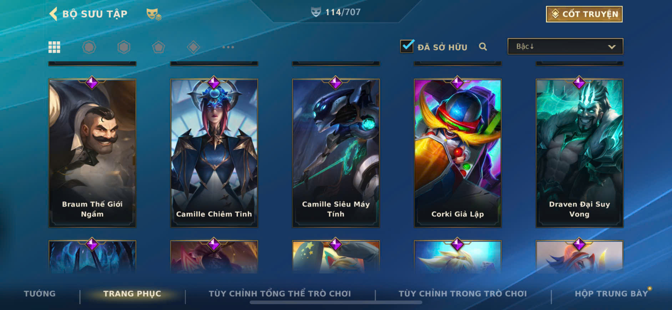Open more filters via three-dots icon
Image resolution: width=672 pixels, height=310 pixels.
[228, 47]
